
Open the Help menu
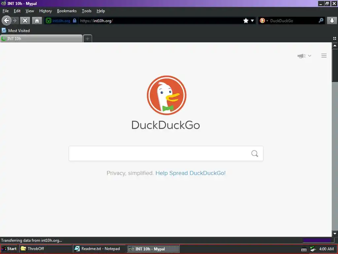click(x=101, y=11)
